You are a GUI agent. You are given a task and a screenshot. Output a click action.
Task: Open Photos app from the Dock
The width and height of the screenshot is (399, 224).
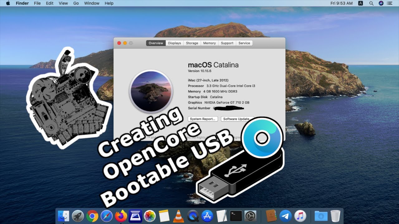pos(150,216)
